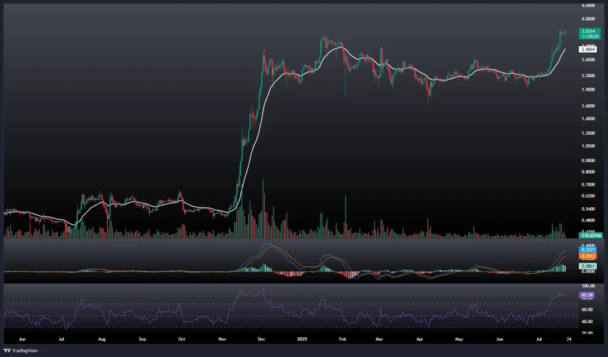The width and height of the screenshot is (608, 357).
Task: Click the green 3.5214 current price label
Action: pyautogui.click(x=587, y=31)
